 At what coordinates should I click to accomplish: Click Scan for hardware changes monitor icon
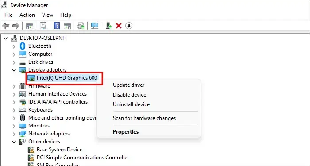(95, 26)
